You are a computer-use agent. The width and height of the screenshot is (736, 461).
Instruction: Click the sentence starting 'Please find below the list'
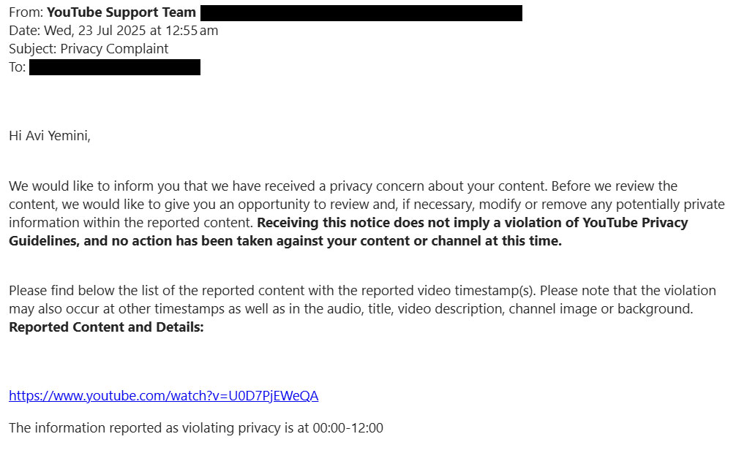(362, 300)
